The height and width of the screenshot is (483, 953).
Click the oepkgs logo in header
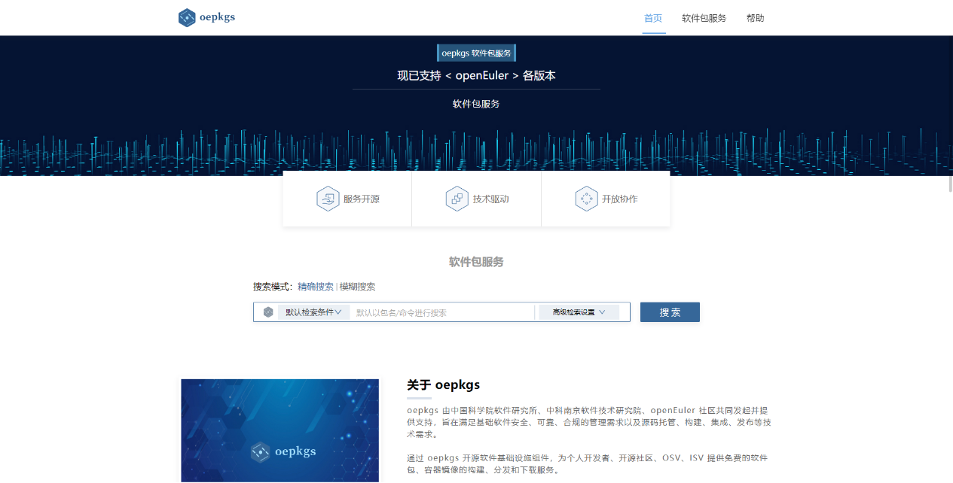[x=206, y=17]
